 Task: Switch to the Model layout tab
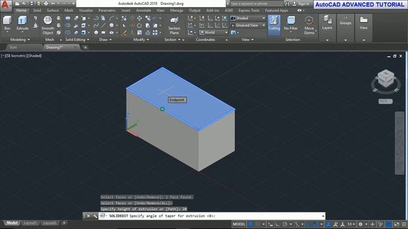(x=12, y=223)
